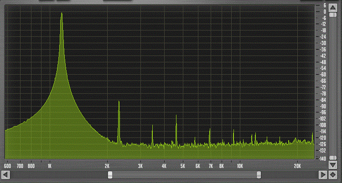Click the -48 dB scale label

(x=323, y=62)
